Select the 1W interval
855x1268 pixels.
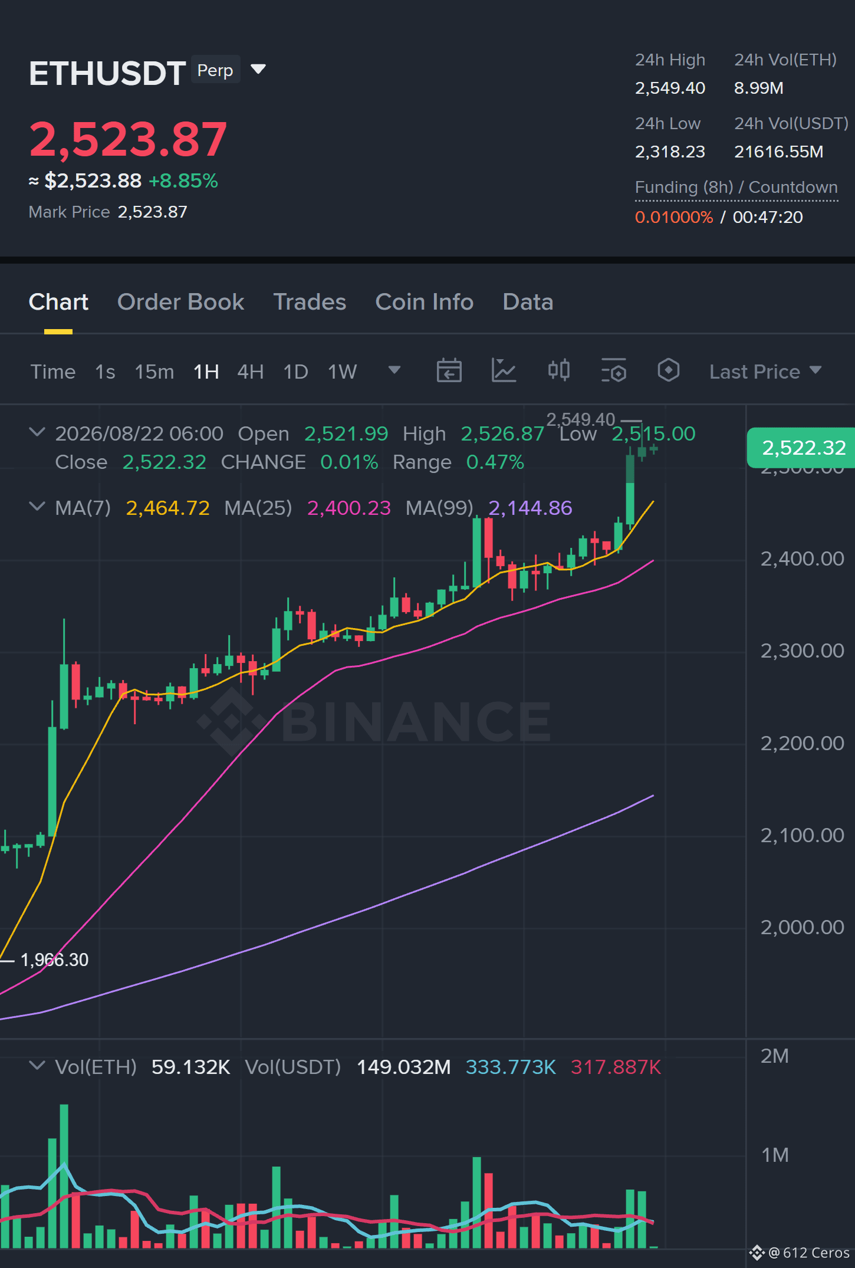pos(343,372)
